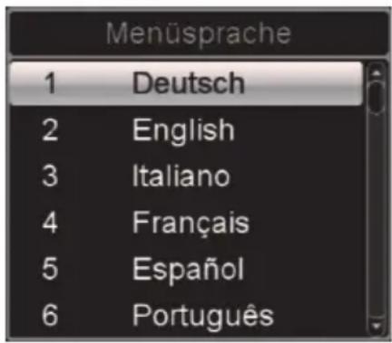Click the Menüsprache title header
The height and width of the screenshot is (343, 392).
199,33
